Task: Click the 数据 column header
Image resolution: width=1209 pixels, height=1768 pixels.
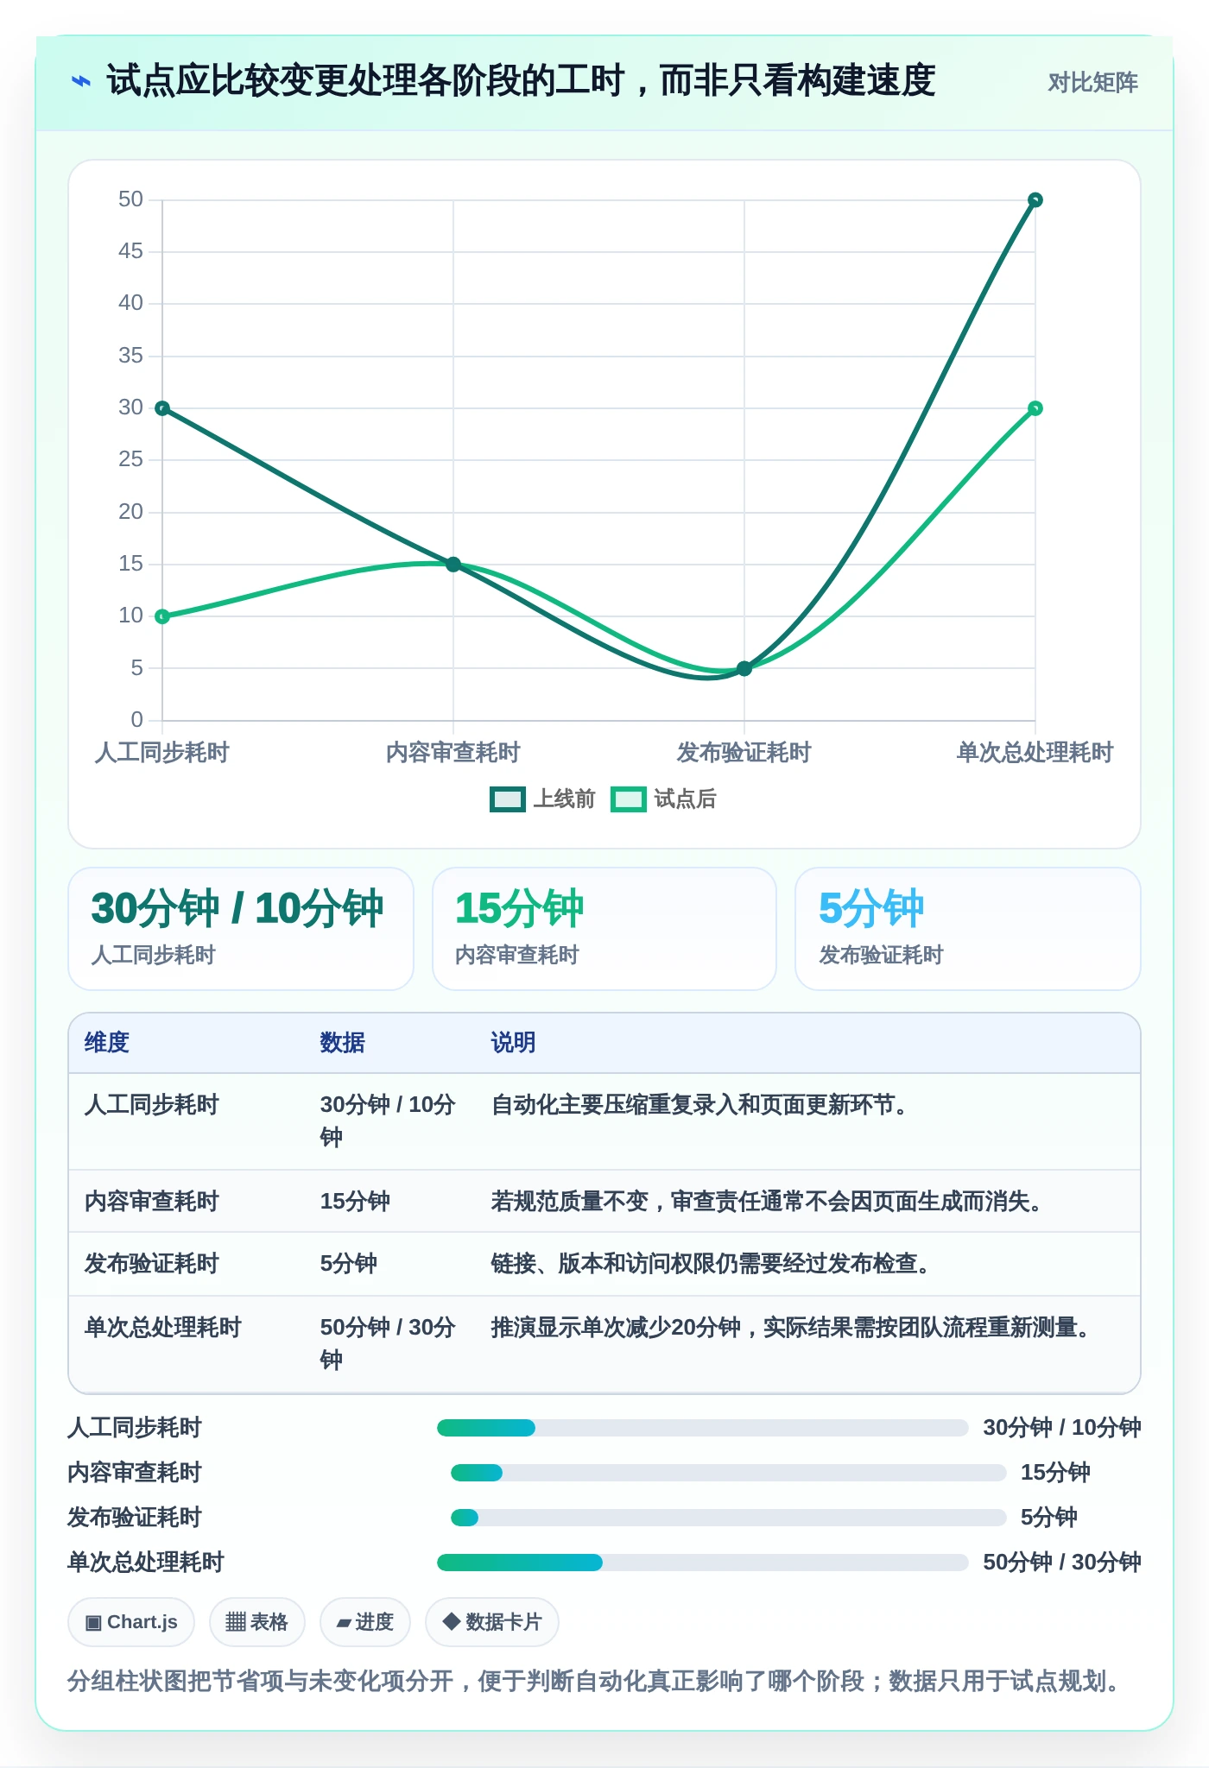Action: [x=343, y=1043]
